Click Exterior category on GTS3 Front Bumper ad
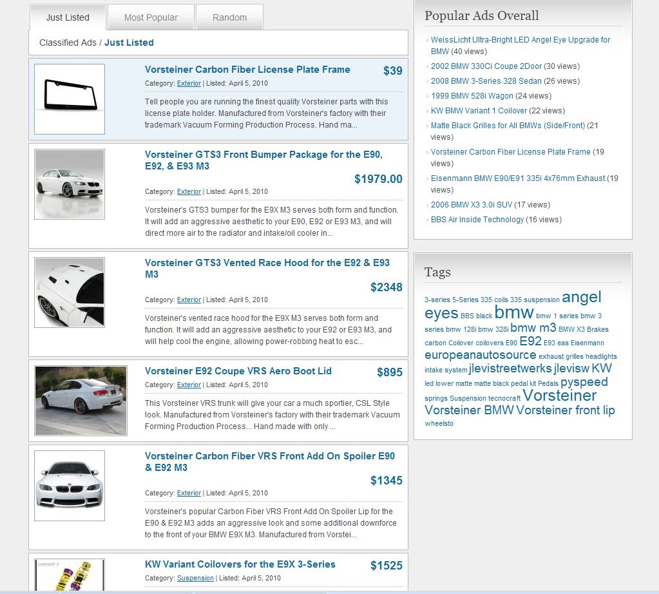The width and height of the screenshot is (659, 594). 189,191
